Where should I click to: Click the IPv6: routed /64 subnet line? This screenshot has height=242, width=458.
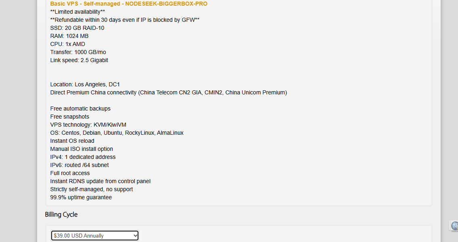coord(79,165)
